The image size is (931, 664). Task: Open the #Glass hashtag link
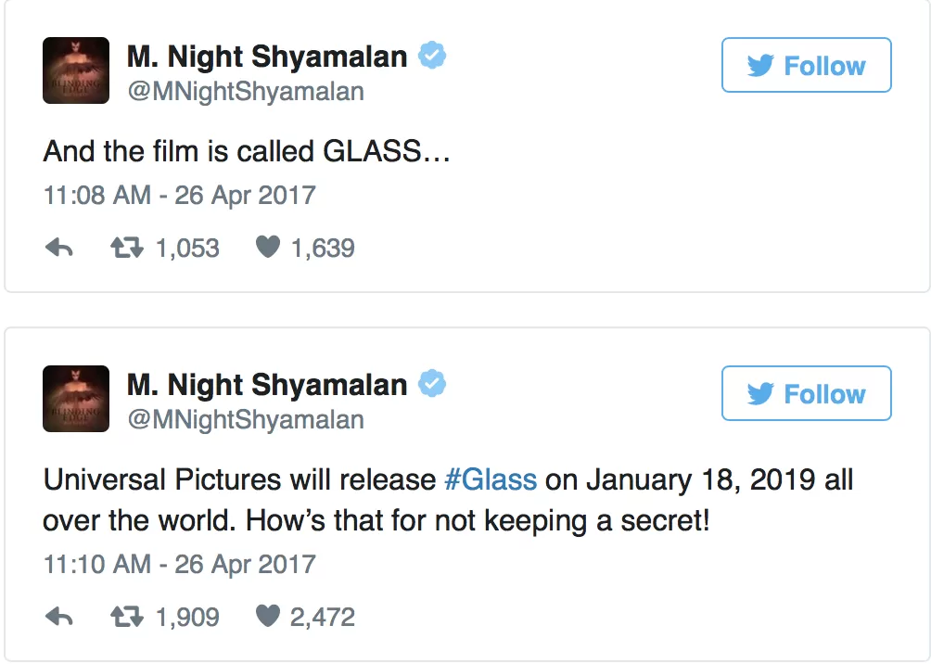click(491, 479)
